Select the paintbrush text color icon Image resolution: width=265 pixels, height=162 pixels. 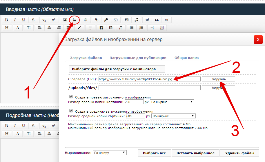[79, 28]
